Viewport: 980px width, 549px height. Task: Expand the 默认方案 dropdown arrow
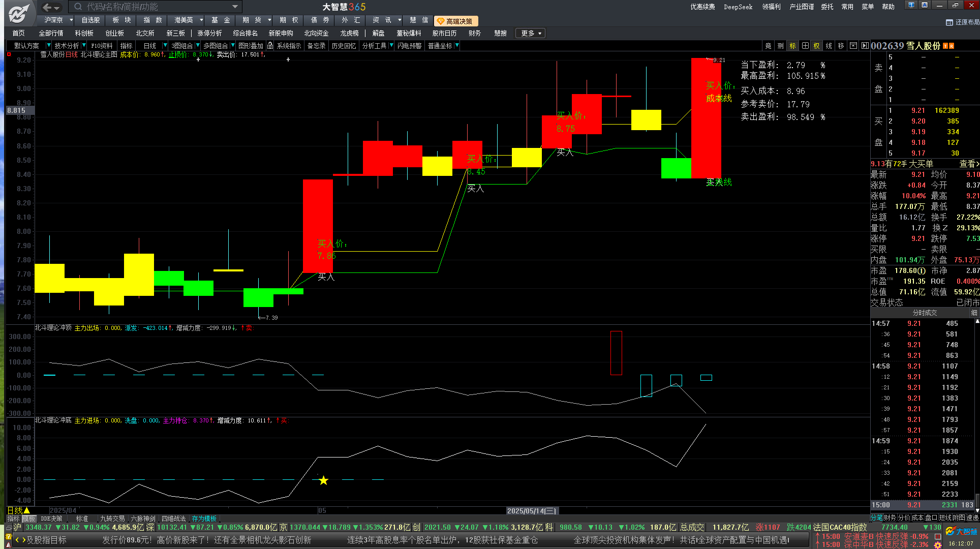click(x=48, y=46)
